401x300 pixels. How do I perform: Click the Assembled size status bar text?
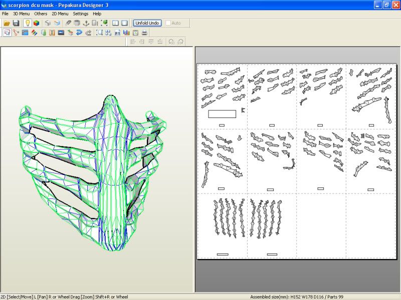point(297,297)
